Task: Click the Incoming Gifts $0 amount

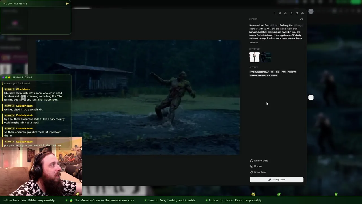Action: point(67,3)
